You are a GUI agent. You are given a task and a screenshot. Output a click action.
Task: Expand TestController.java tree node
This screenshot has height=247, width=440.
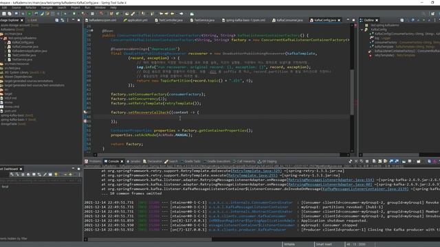5,55
